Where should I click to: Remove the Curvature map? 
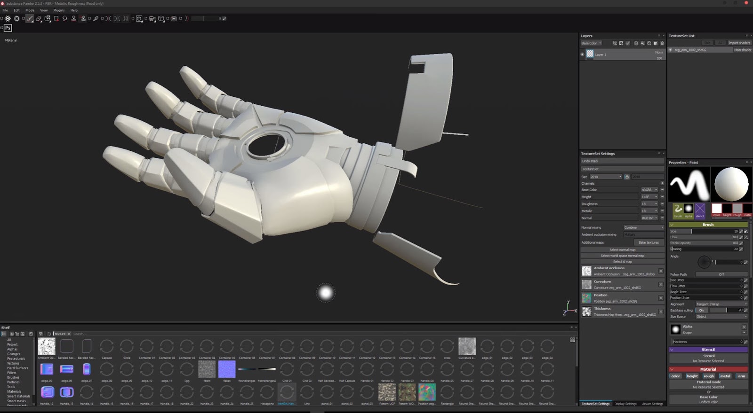tap(661, 285)
